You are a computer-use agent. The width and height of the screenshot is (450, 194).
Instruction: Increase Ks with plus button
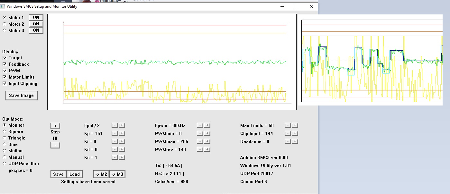tap(122, 157)
